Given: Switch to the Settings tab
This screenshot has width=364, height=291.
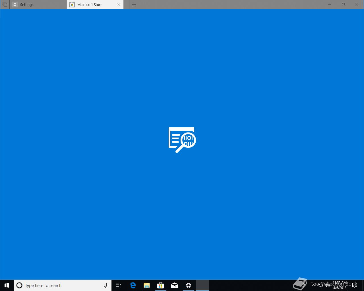Looking at the screenshot, I should [38, 5].
